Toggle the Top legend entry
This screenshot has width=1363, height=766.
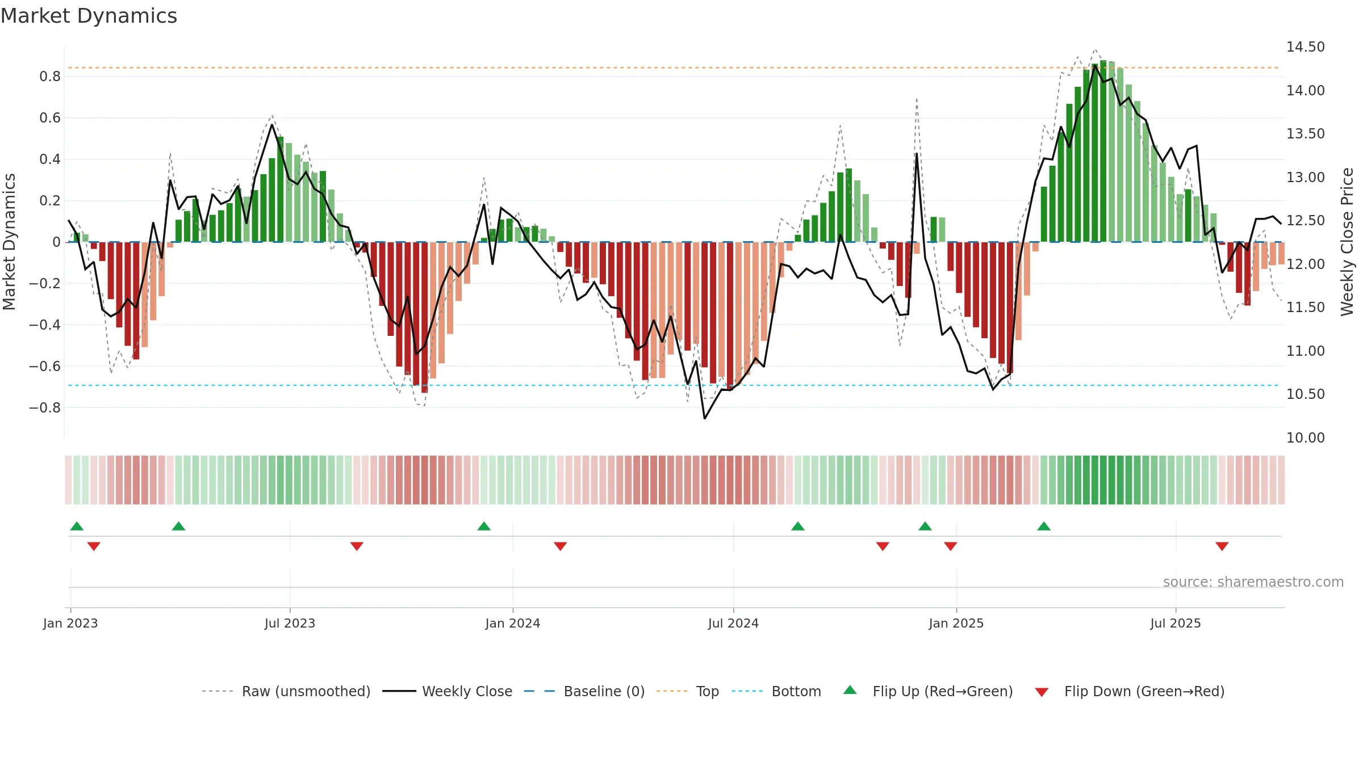687,691
